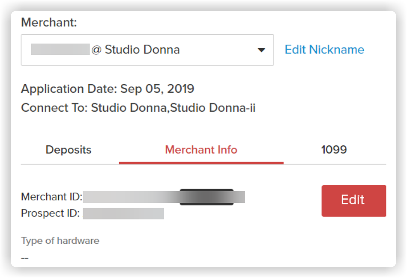
Task: Click the red Edit button
Action: tap(353, 201)
